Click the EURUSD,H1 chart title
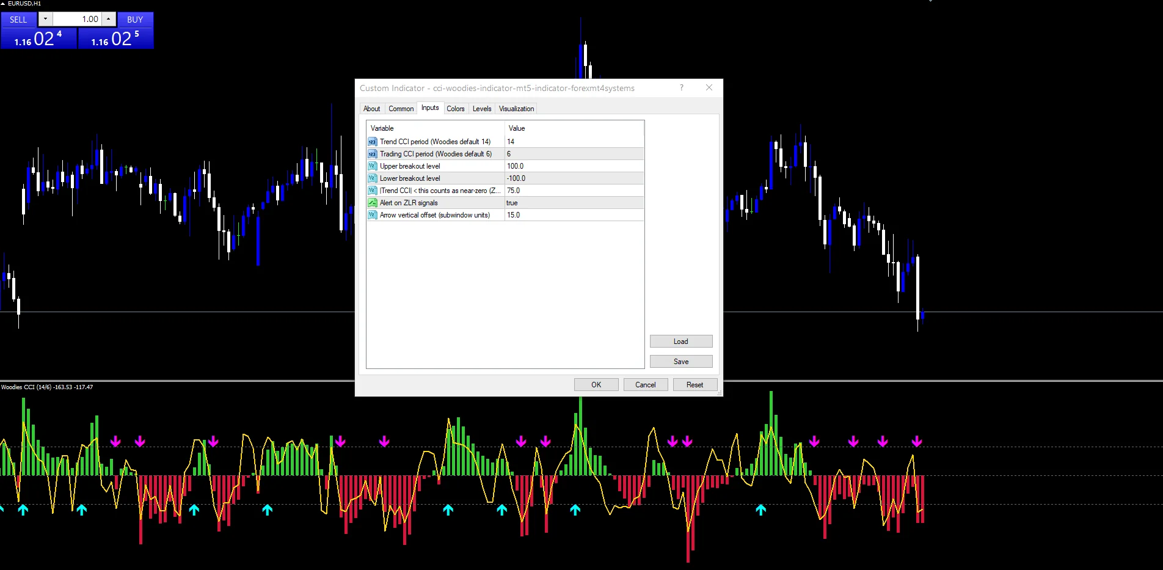This screenshot has width=1163, height=570. coord(24,4)
